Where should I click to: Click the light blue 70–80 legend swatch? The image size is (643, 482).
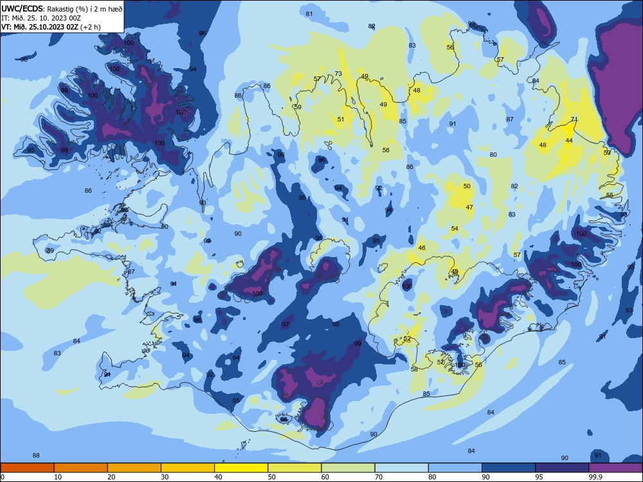point(401,468)
